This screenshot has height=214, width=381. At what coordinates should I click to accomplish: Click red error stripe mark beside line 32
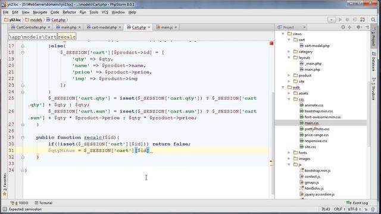pos(271,161)
